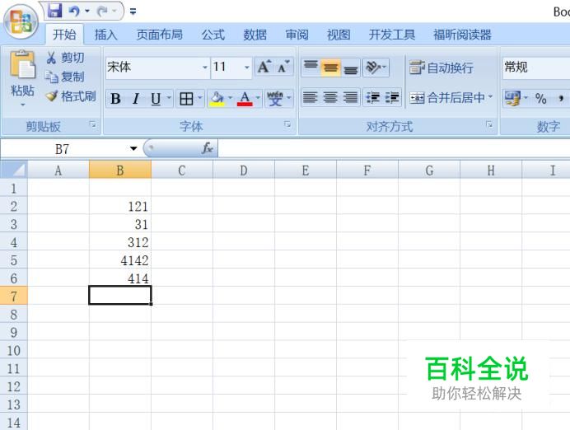The height and width of the screenshot is (430, 570).
Task: Apply red font color
Action: pos(245,99)
